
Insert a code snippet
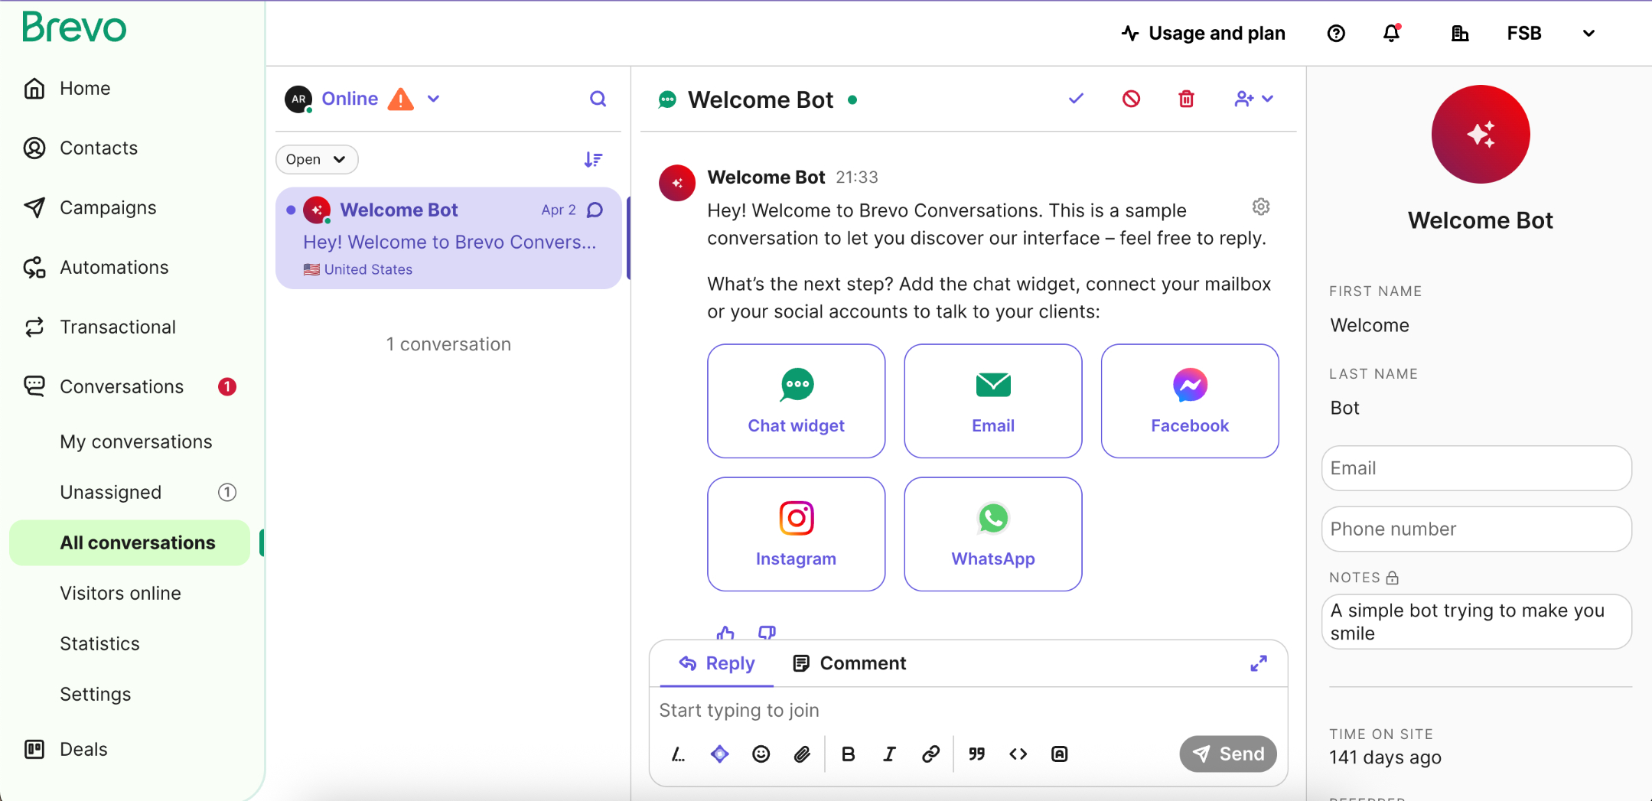(1018, 754)
